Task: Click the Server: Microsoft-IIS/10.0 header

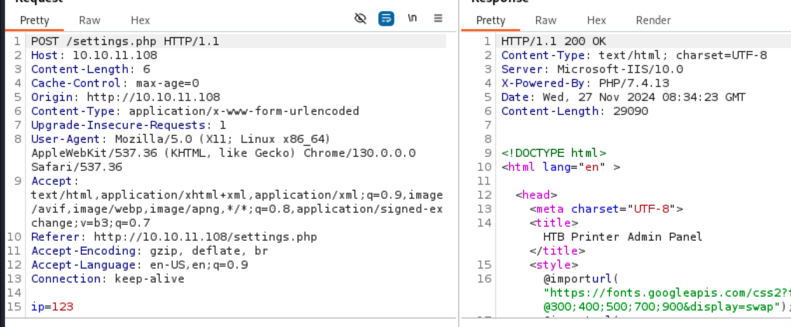Action: tap(592, 69)
